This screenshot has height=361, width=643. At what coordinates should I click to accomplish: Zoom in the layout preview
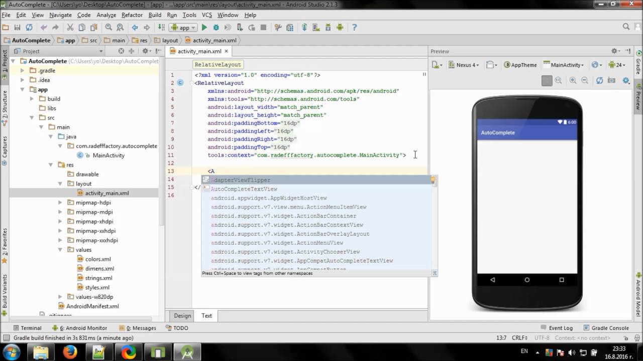tap(573, 80)
